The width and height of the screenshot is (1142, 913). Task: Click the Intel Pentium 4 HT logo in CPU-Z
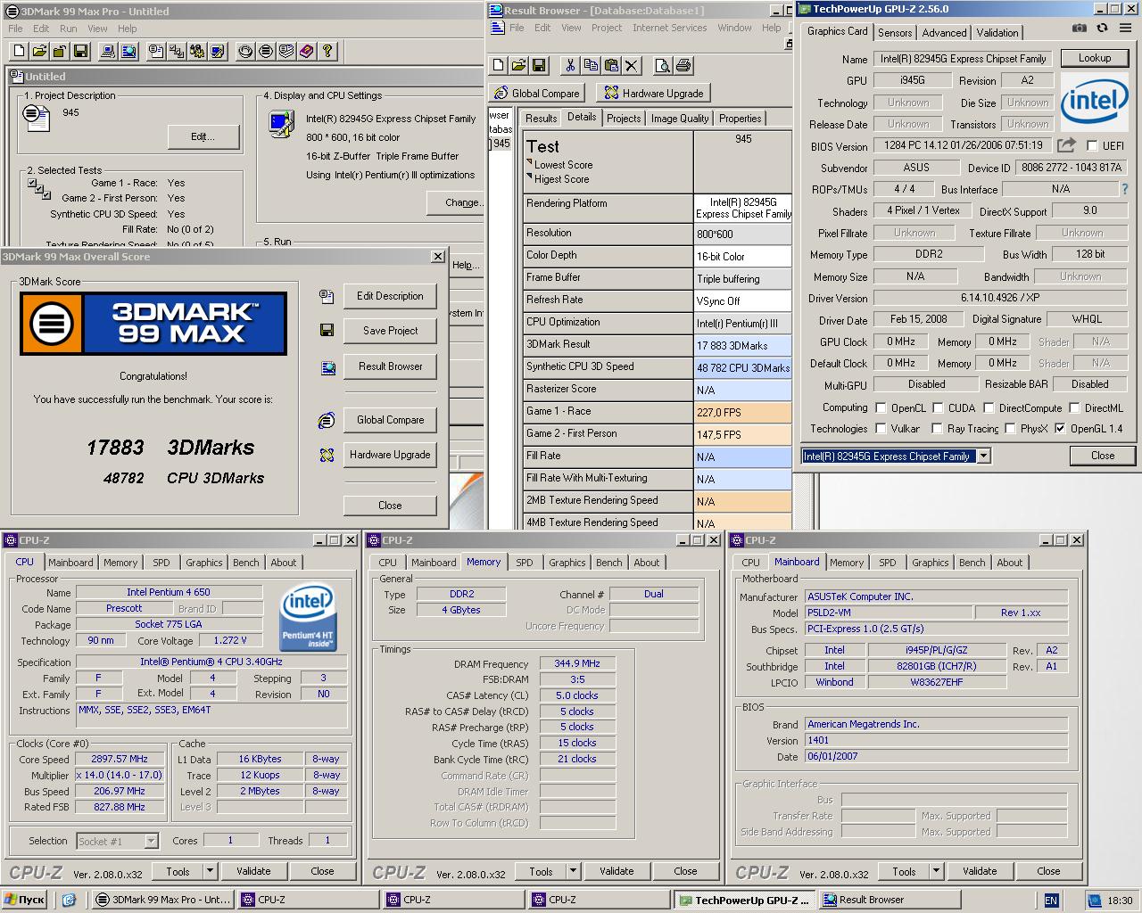(308, 618)
